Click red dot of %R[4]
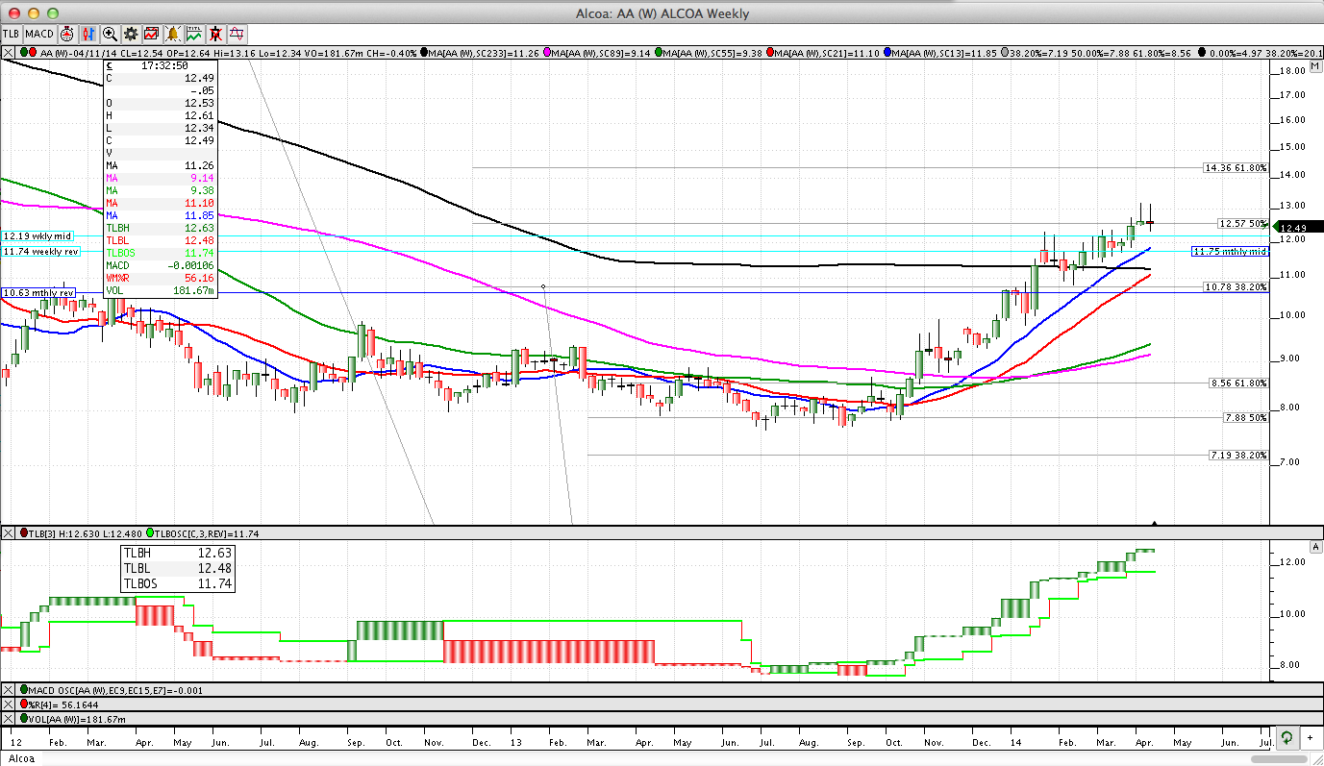1324x766 pixels. click(x=24, y=704)
